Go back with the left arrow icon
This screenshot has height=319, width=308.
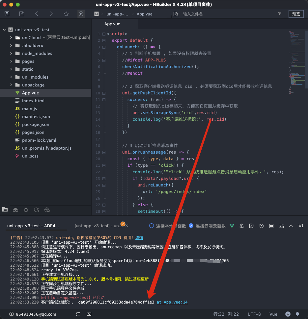[37, 14]
